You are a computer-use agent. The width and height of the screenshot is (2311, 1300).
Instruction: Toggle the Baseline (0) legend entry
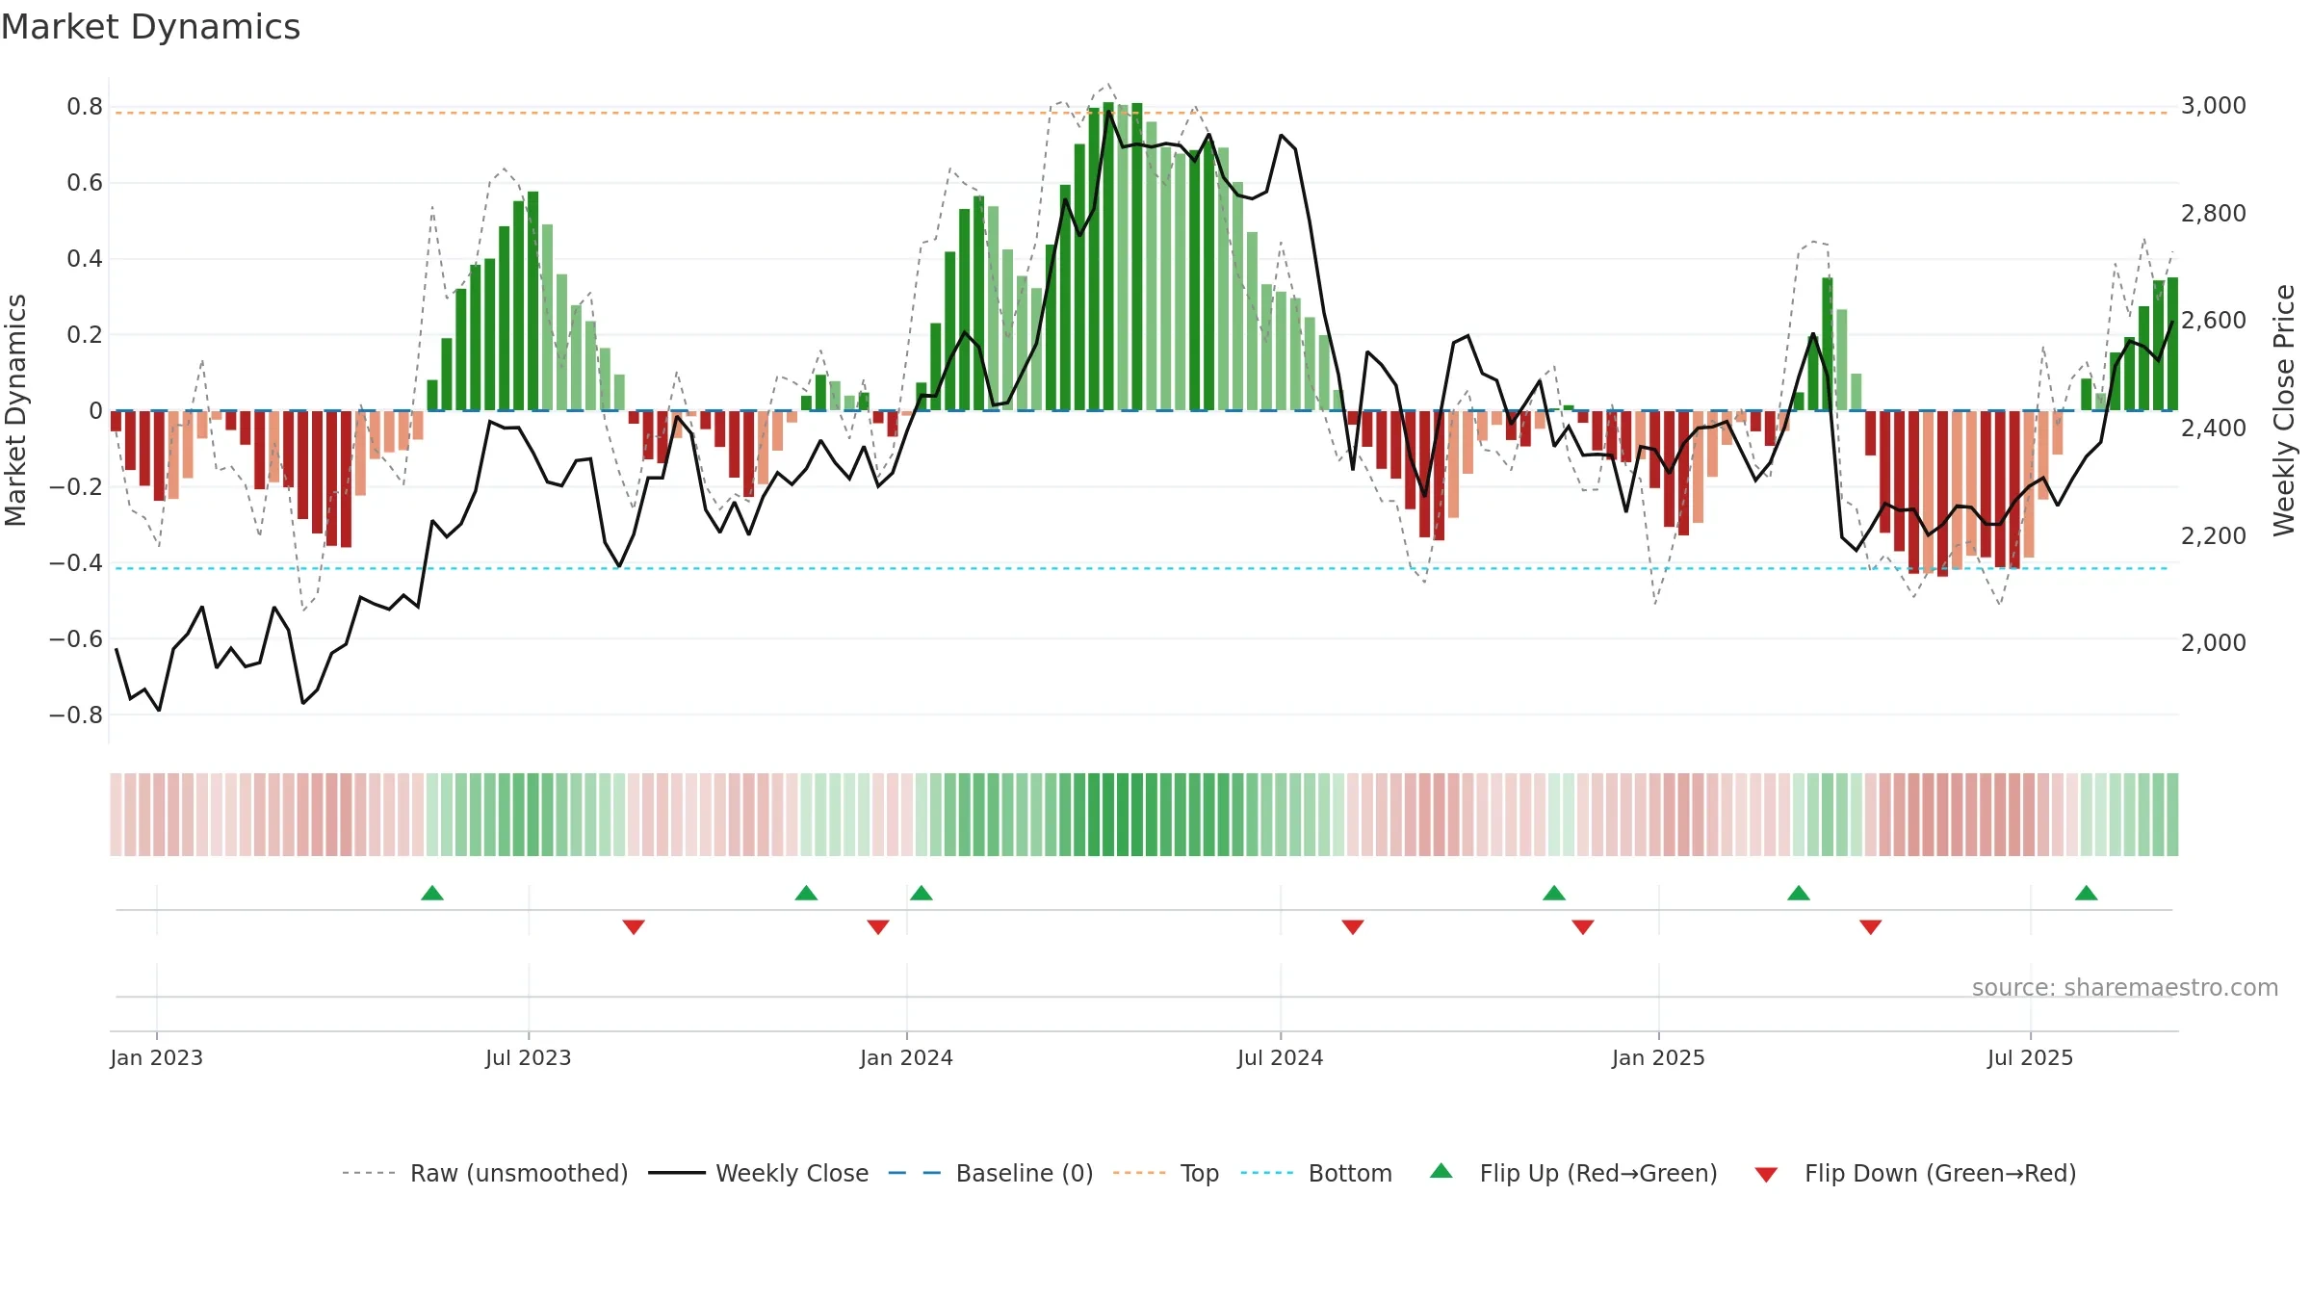(991, 1173)
